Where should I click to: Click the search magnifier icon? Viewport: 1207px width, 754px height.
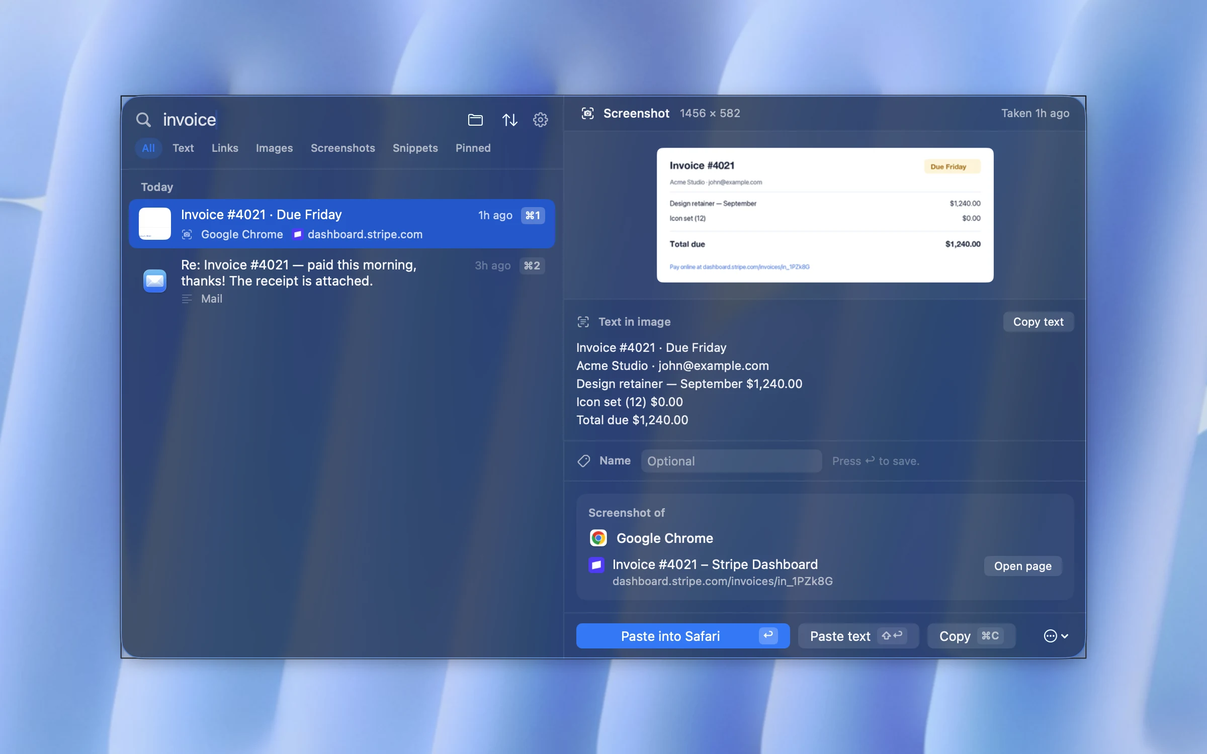tap(143, 120)
